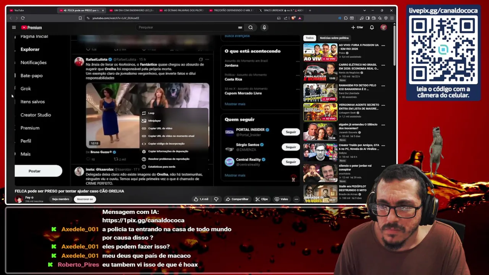Open RAMAGEM FOI DETIDO video title
489x275 pixels.
coord(358,87)
